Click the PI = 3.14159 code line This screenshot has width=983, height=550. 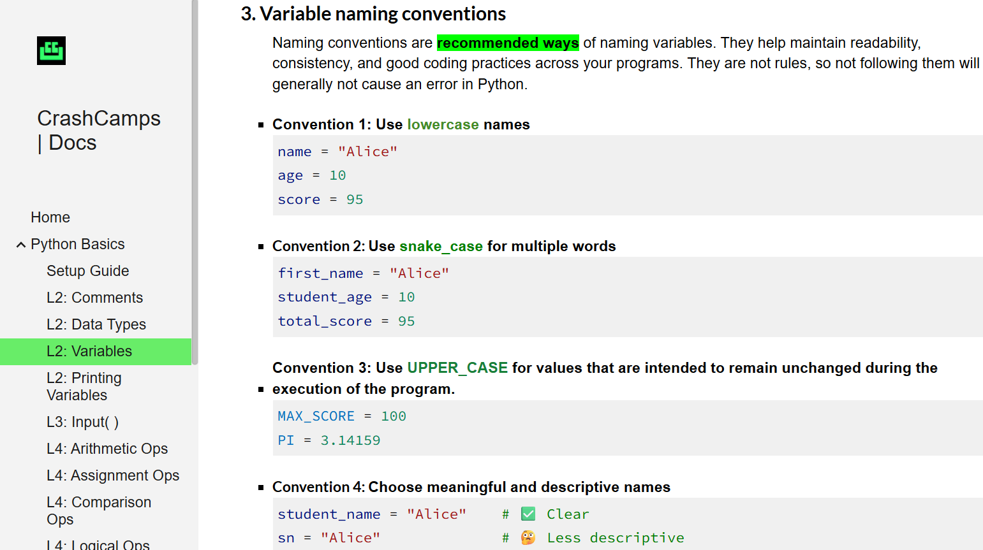tap(329, 440)
